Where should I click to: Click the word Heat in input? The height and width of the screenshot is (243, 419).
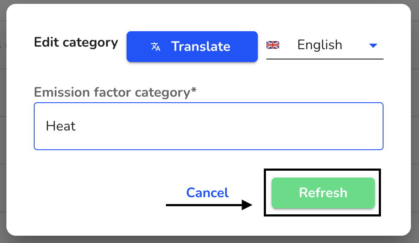61,126
